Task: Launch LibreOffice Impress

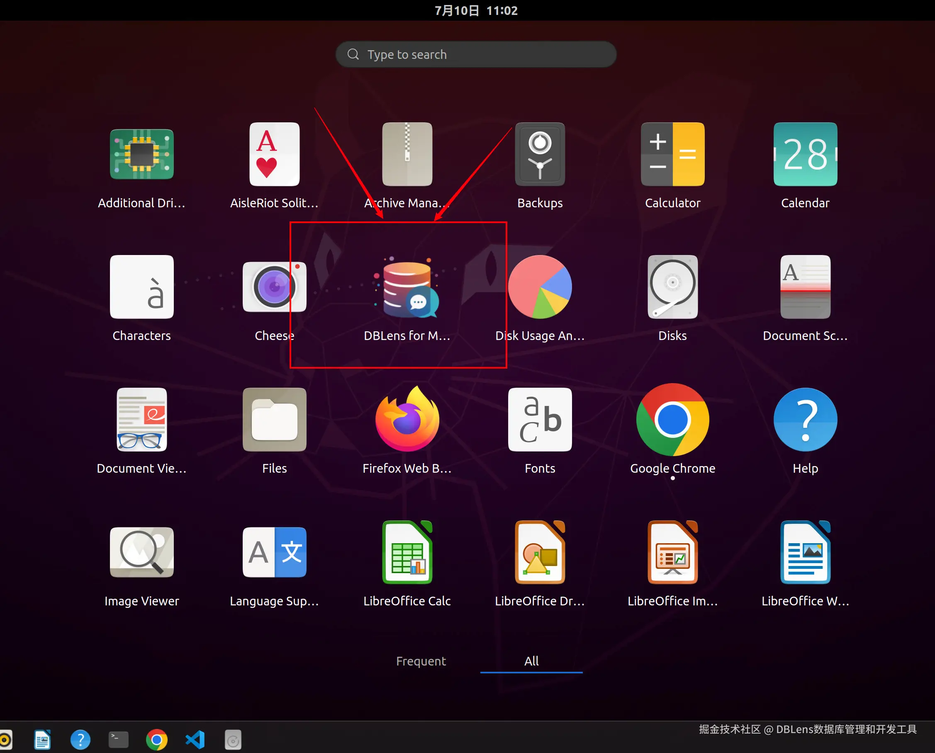Action: click(x=672, y=553)
